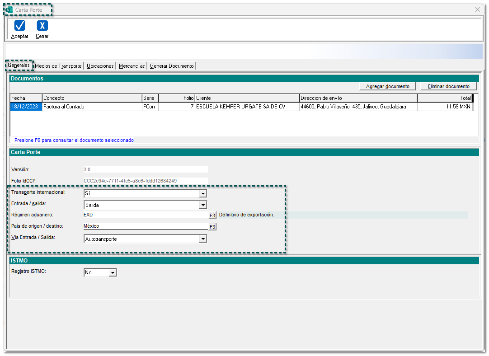
Task: Click the Carta Porte title bar icon
Action: [9, 9]
